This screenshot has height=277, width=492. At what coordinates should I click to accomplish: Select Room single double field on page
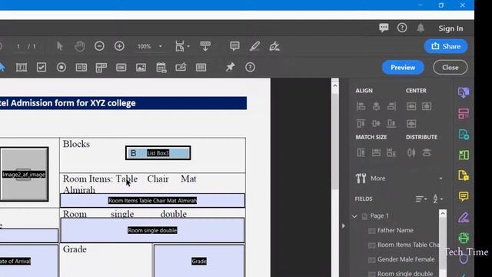coord(152,230)
